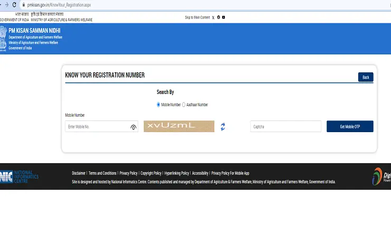Open the Hyperlinking Policy footer link
Image resolution: width=391 pixels, height=233 pixels.
coord(176,173)
